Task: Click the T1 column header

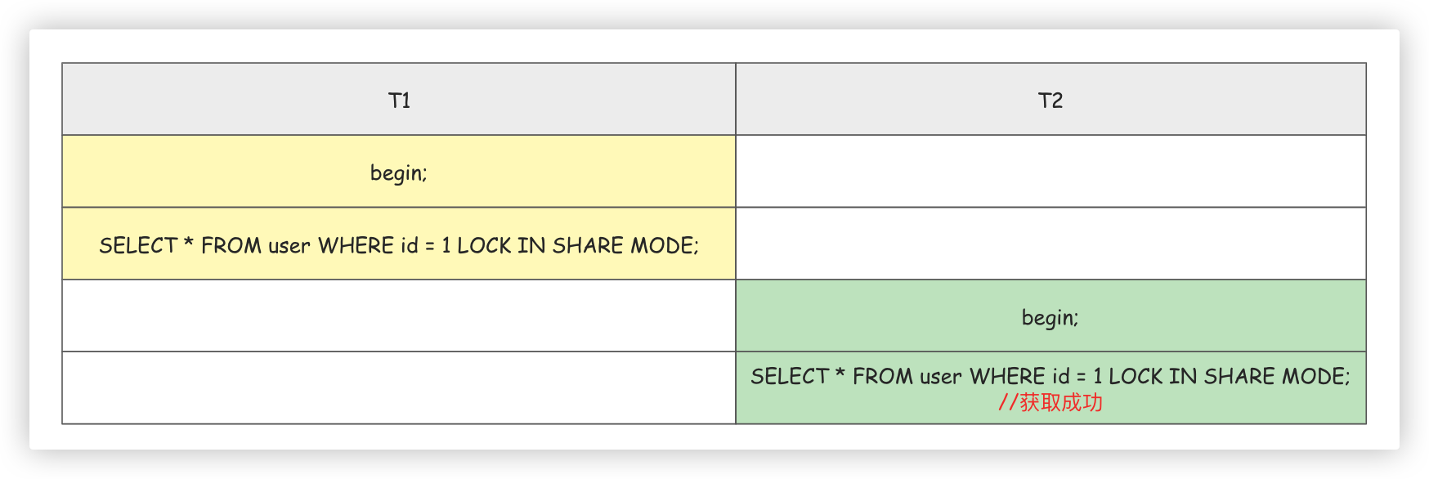Action: point(399,99)
